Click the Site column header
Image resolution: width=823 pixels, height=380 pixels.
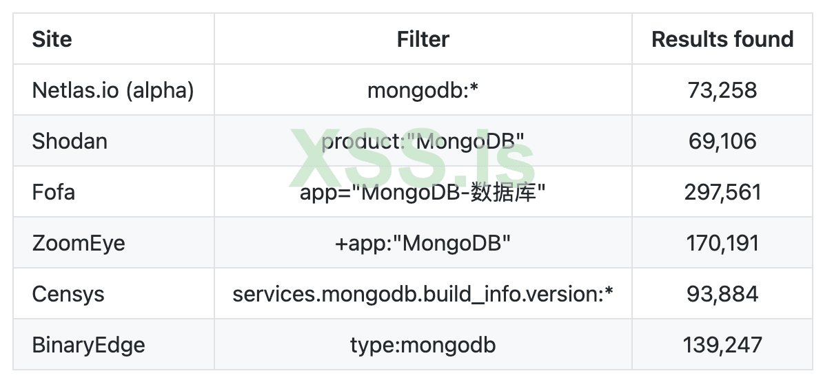(52, 39)
